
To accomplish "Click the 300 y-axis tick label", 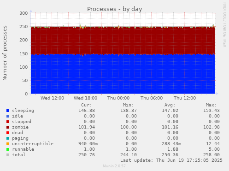I will point(23,13).
